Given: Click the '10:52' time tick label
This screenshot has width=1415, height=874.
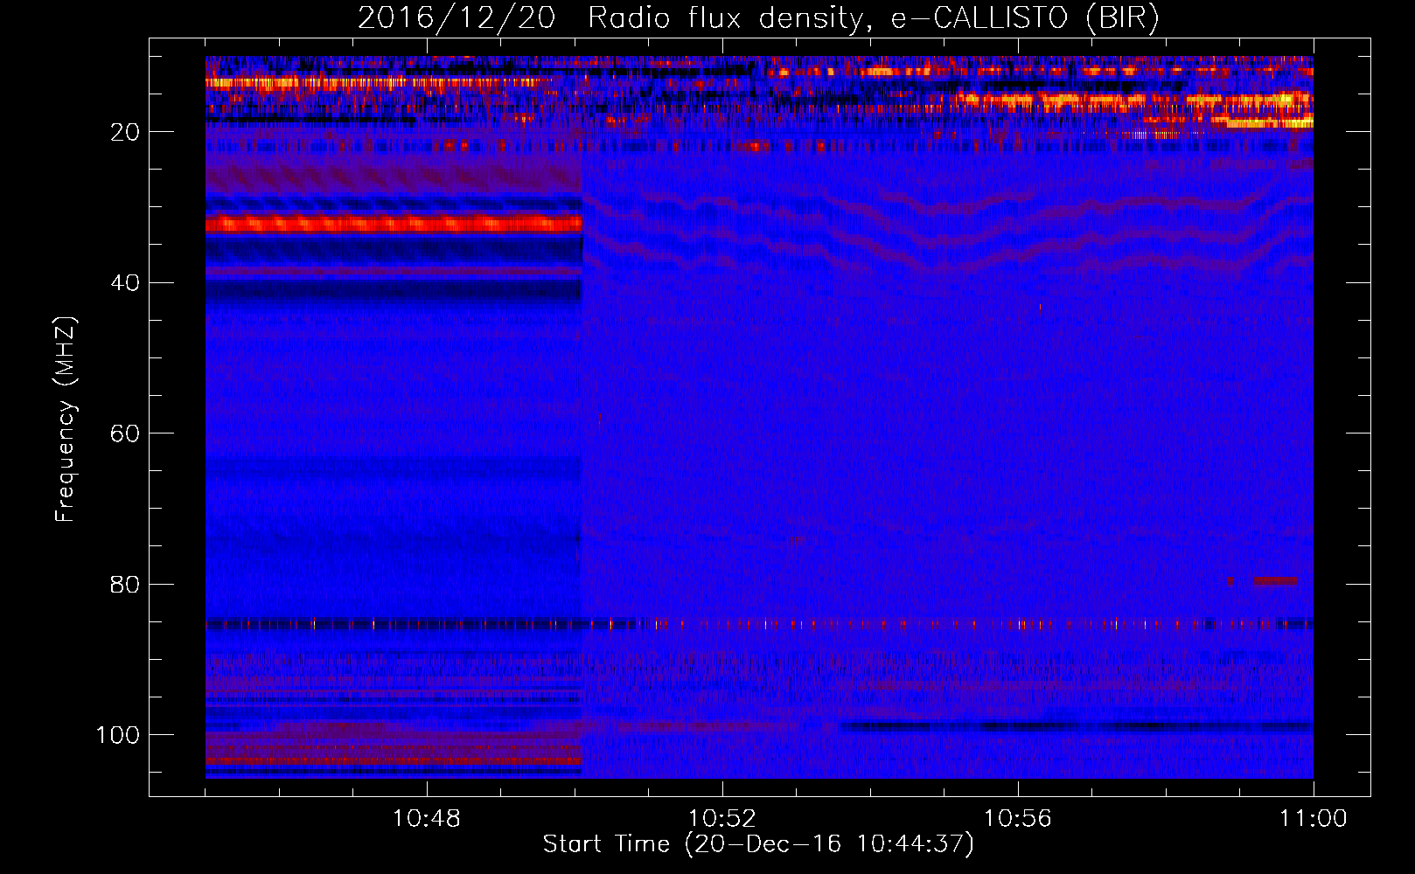Looking at the screenshot, I should click(721, 819).
